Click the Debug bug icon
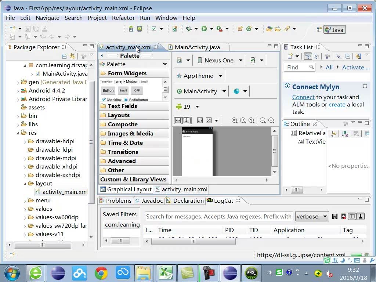The height and width of the screenshot is (282, 376). pyautogui.click(x=189, y=29)
